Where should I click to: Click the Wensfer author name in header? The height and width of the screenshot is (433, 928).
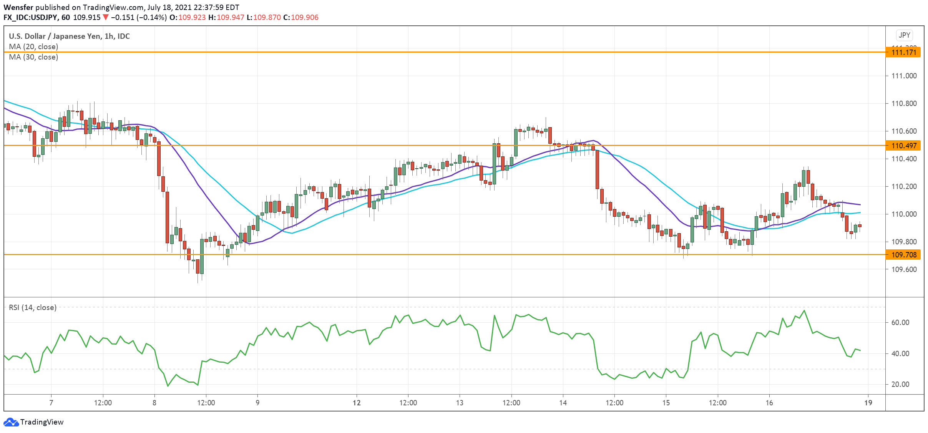(18, 7)
